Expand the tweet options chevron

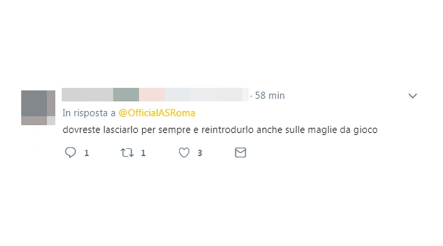click(413, 96)
